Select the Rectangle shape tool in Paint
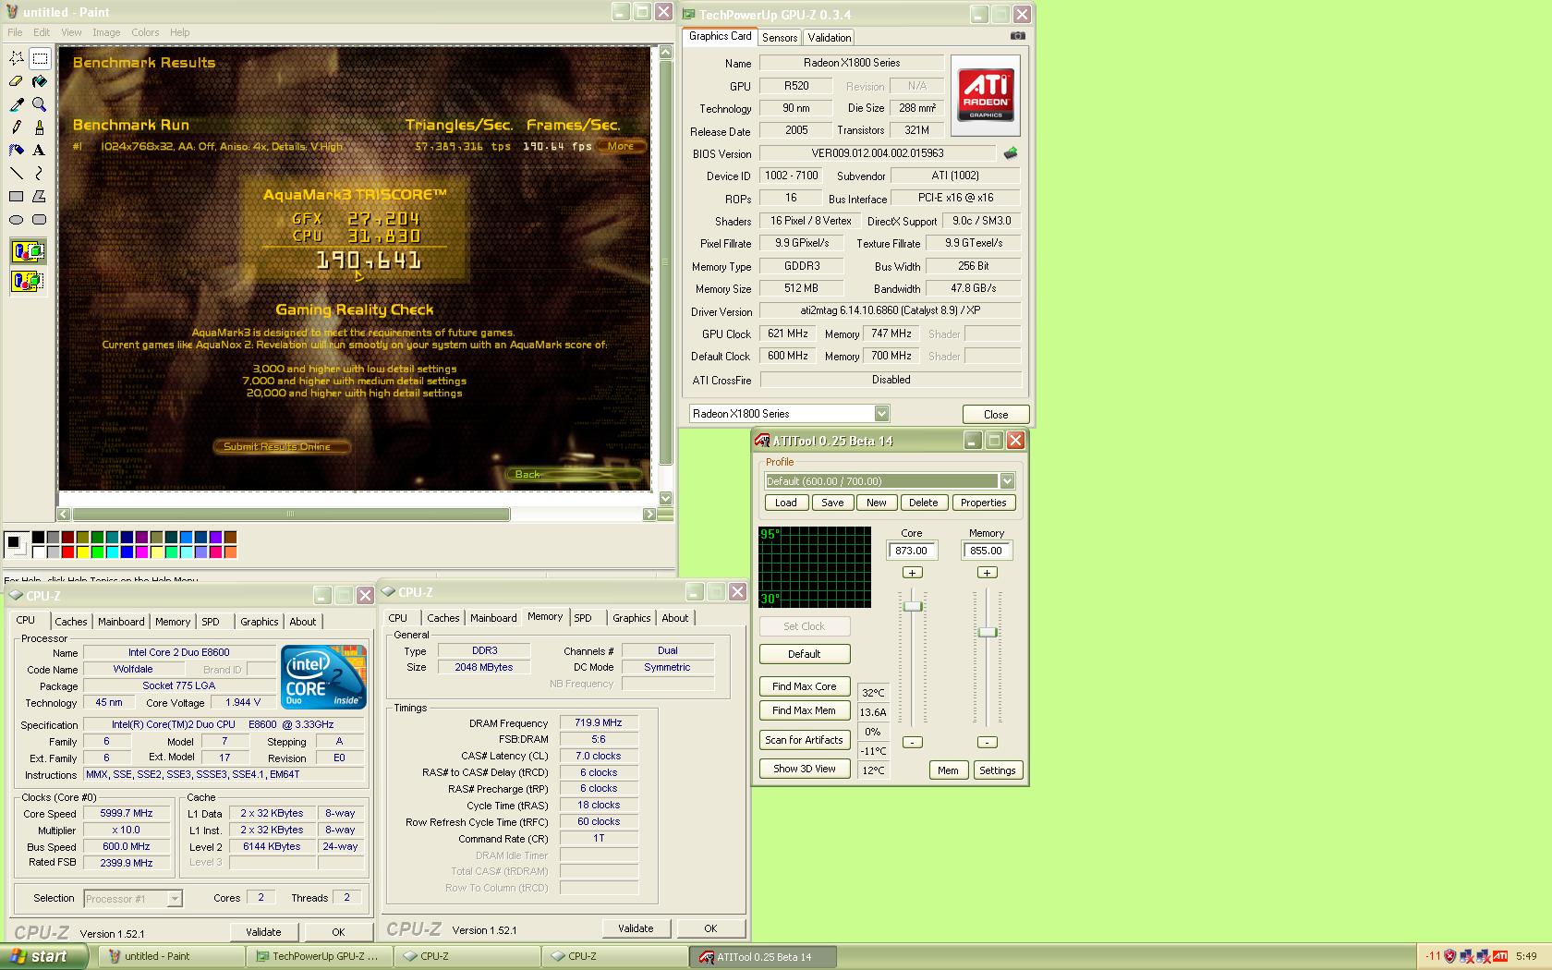This screenshot has width=1552, height=970. click(x=17, y=196)
